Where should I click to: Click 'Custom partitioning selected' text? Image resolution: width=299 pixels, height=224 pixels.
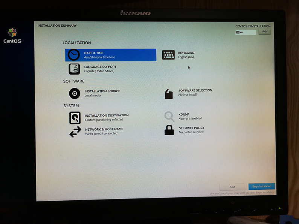coord(104,120)
